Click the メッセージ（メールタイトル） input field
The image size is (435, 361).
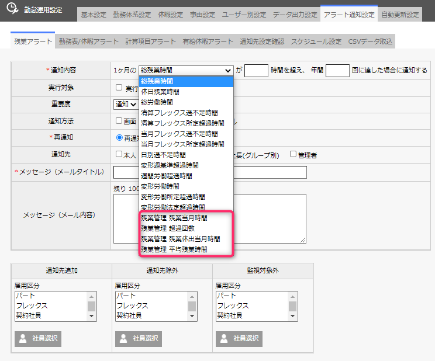coord(210,172)
